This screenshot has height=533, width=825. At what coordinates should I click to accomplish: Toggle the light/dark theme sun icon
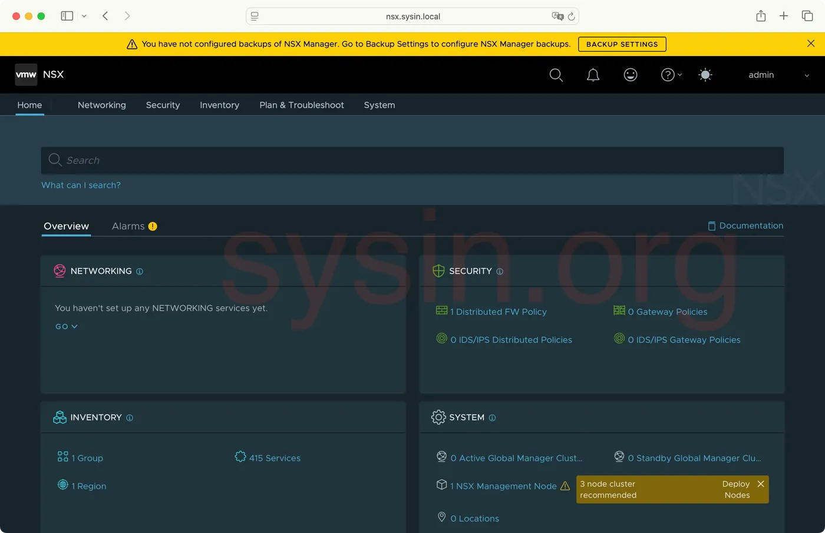pyautogui.click(x=705, y=75)
